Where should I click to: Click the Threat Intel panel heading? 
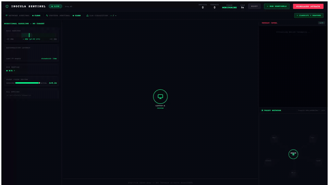point(269,23)
